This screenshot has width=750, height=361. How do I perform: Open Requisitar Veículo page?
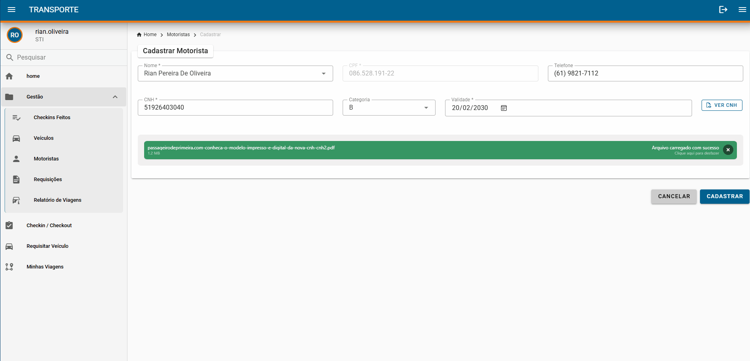coord(64,246)
